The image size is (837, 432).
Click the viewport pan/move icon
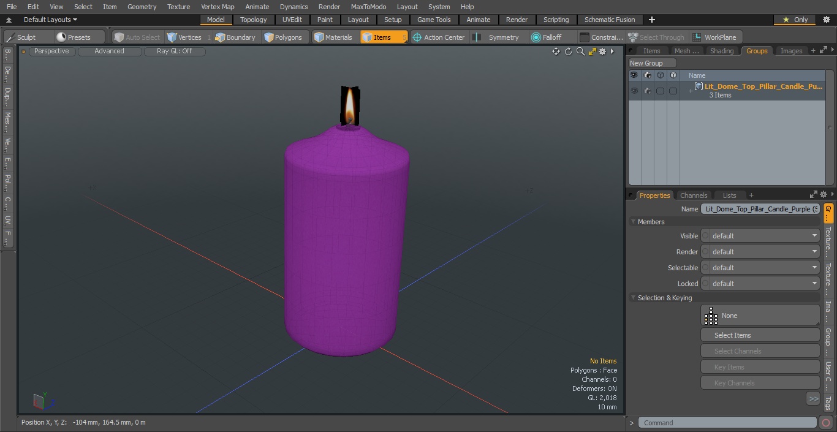pos(556,51)
